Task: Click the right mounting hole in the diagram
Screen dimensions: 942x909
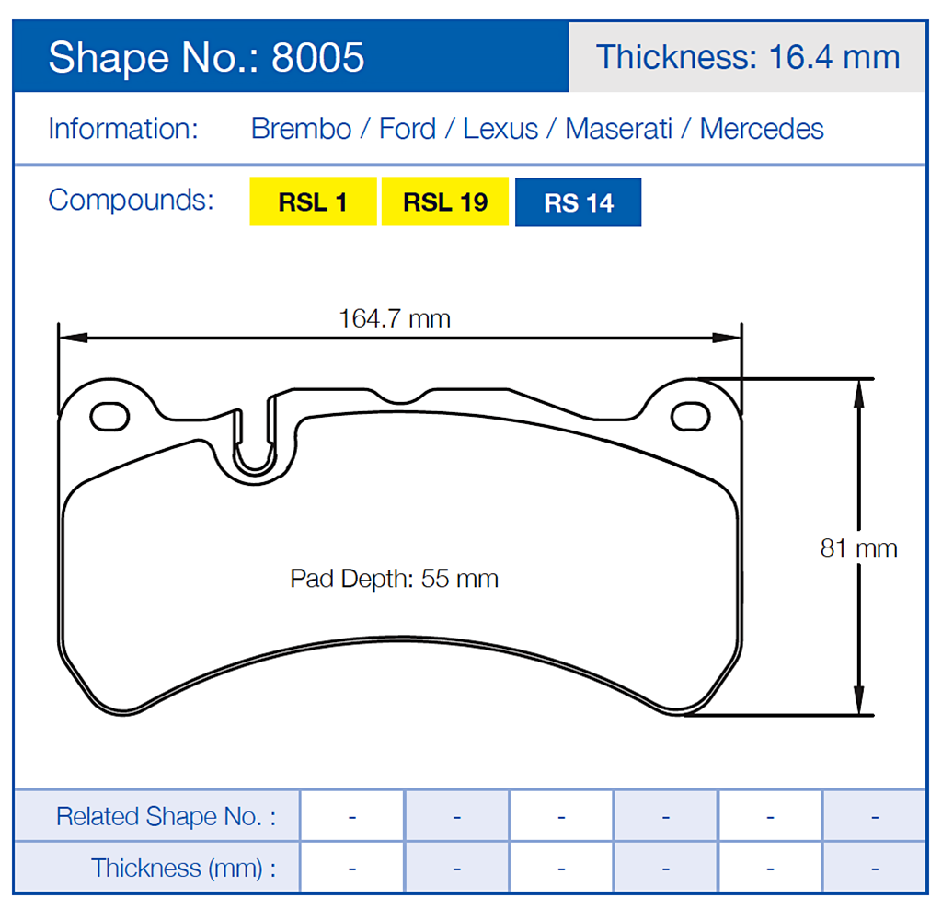Action: tap(693, 414)
